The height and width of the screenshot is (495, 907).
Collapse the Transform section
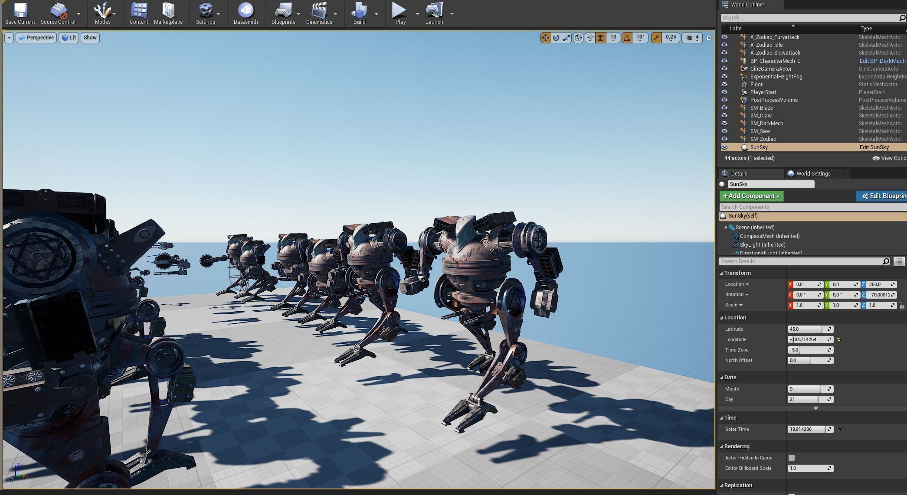pos(722,273)
